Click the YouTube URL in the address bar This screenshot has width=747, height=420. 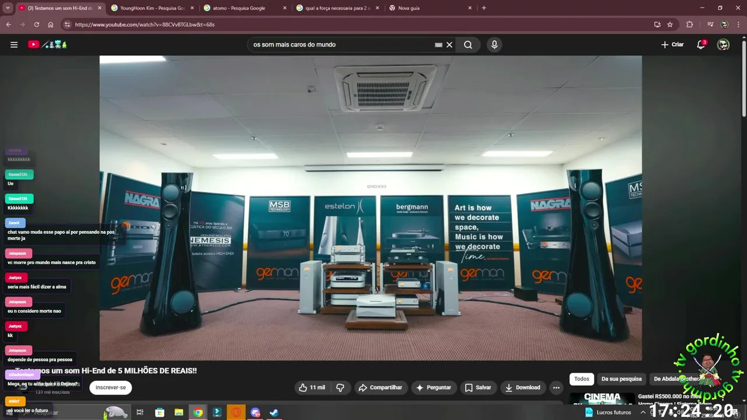pos(145,24)
